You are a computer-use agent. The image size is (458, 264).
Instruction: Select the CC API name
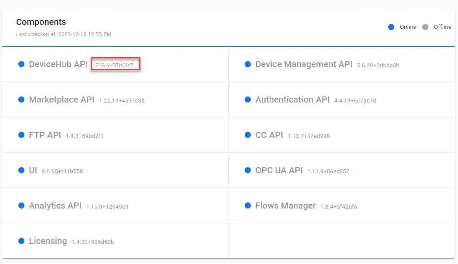coord(269,135)
